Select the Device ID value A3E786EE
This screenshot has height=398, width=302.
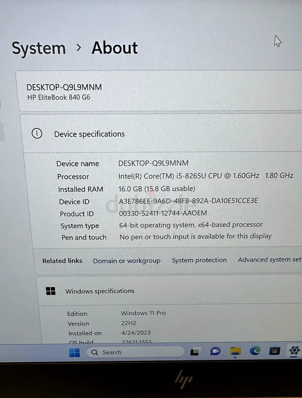(x=188, y=201)
